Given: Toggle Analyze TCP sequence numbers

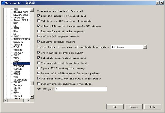Looking at the screenshot, I should pos(39,37).
